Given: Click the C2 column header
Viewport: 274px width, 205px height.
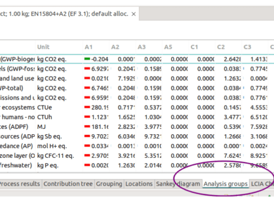Looking at the screenshot, I should point(221,47).
